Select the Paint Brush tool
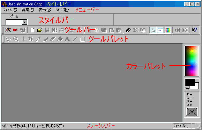The image size is (202, 130). click(x=46, y=39)
